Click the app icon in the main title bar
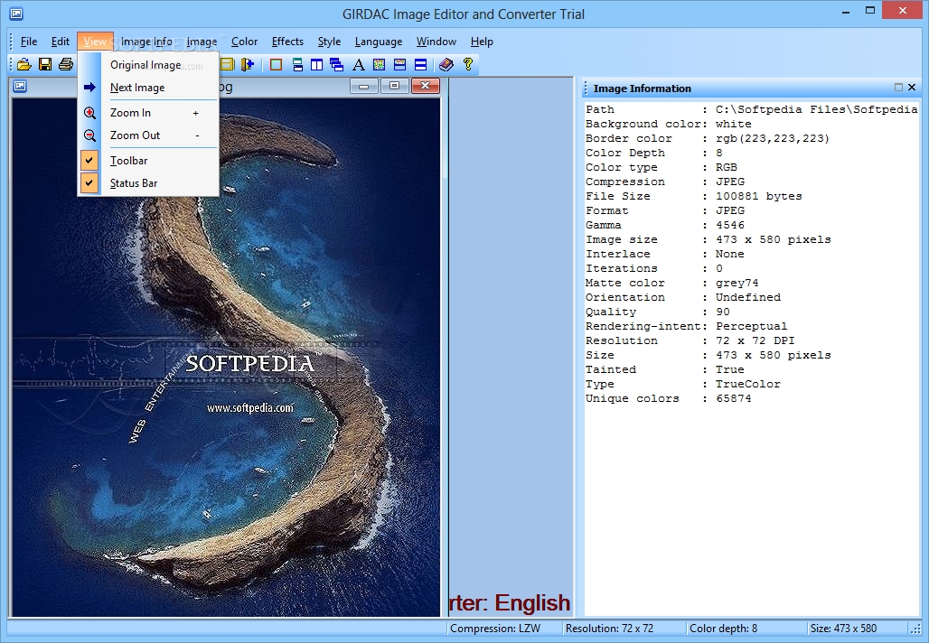Image resolution: width=929 pixels, height=643 pixels. click(x=16, y=13)
